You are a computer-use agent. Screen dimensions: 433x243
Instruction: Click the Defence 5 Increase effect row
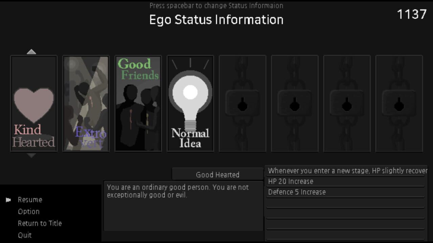tap(345, 192)
